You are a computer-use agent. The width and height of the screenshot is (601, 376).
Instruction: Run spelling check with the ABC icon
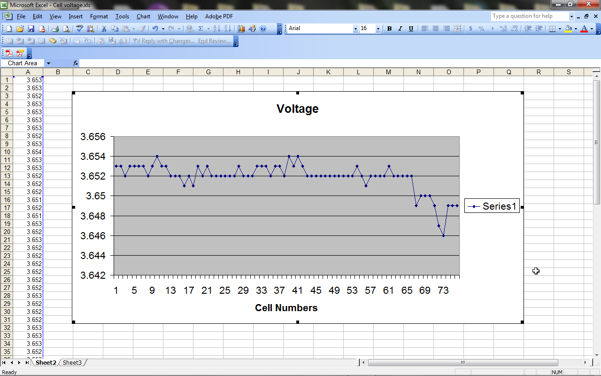point(79,28)
